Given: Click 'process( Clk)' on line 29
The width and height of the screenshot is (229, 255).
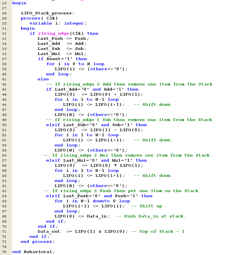Looking at the screenshot, I should click(x=39, y=18).
